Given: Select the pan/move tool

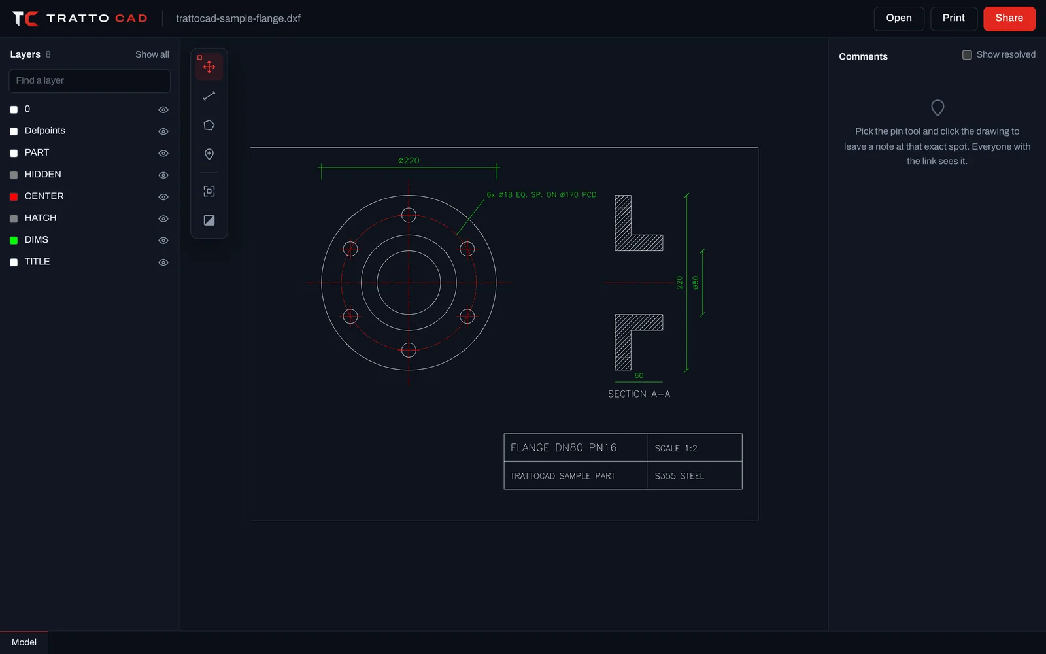Looking at the screenshot, I should (x=209, y=67).
